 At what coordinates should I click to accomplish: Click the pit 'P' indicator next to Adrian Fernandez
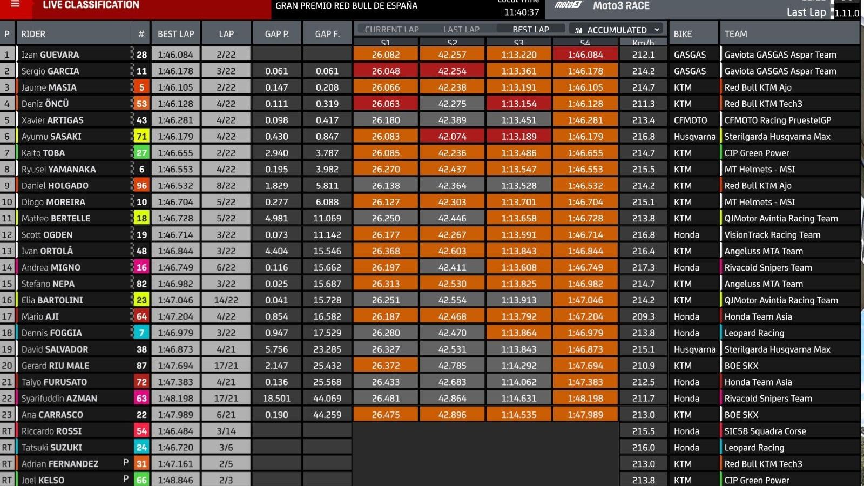tap(125, 463)
